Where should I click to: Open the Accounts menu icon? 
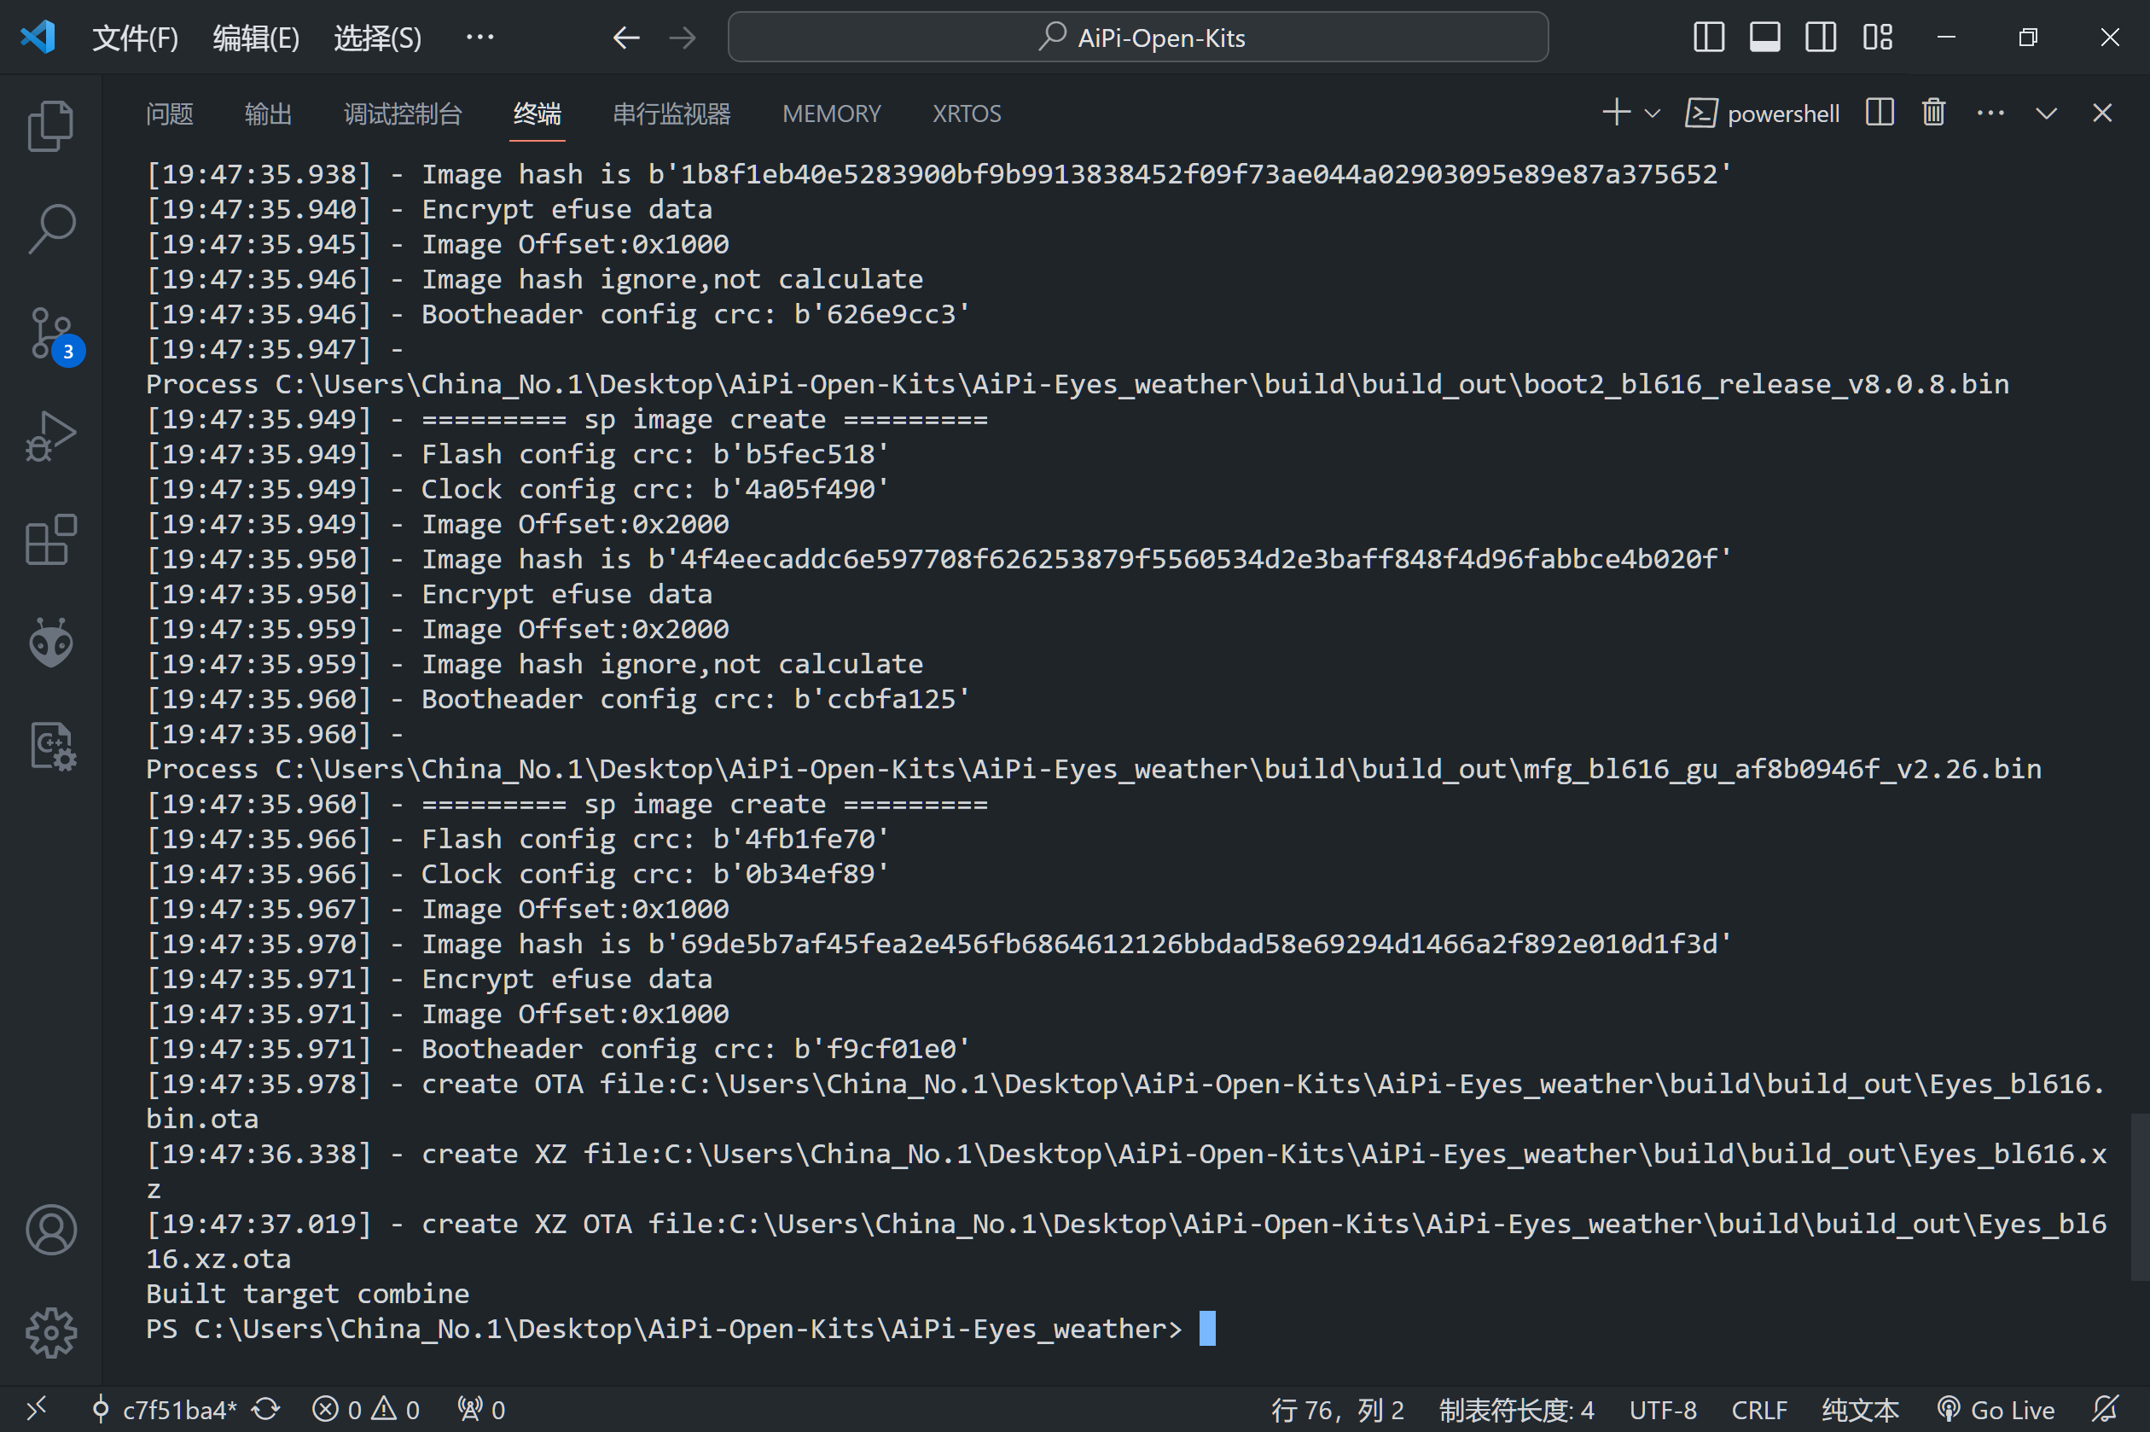[x=51, y=1229]
